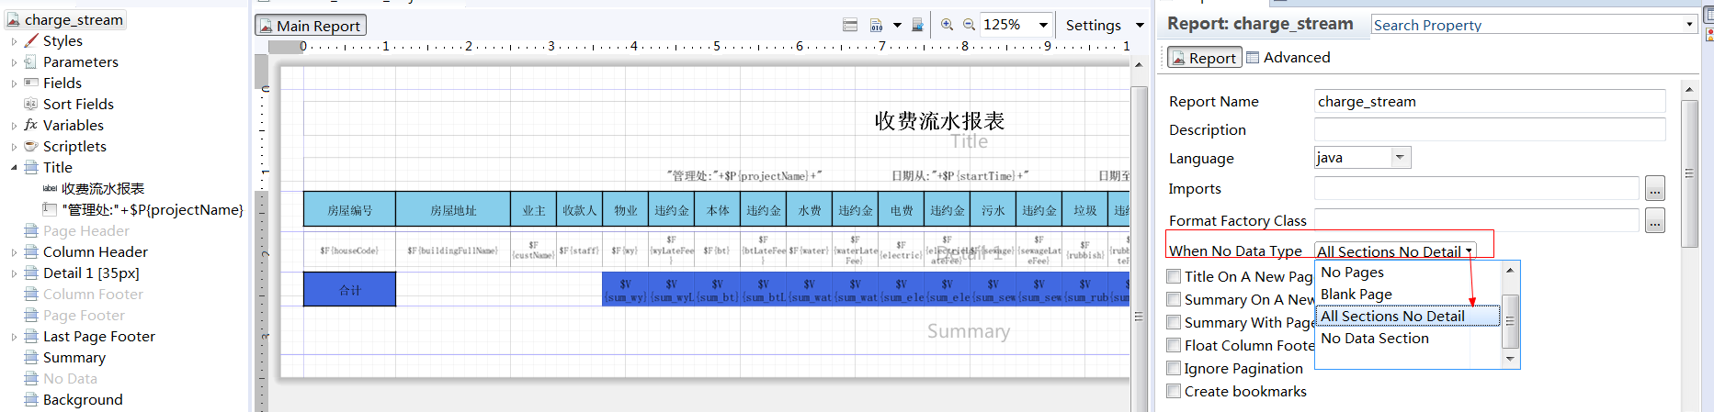This screenshot has height=412, width=1714.
Task: Click the Fields icon in outline
Action: click(31, 83)
